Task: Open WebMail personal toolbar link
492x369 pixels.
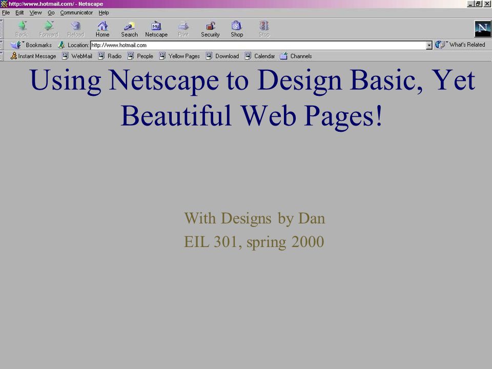Action: click(77, 56)
